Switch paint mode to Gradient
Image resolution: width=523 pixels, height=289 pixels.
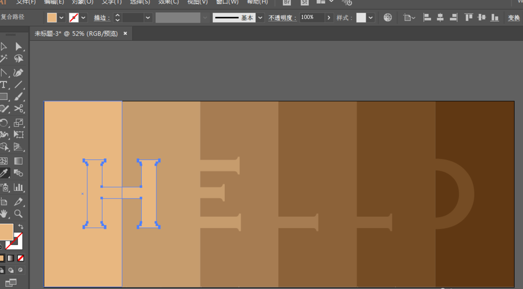(x=11, y=258)
